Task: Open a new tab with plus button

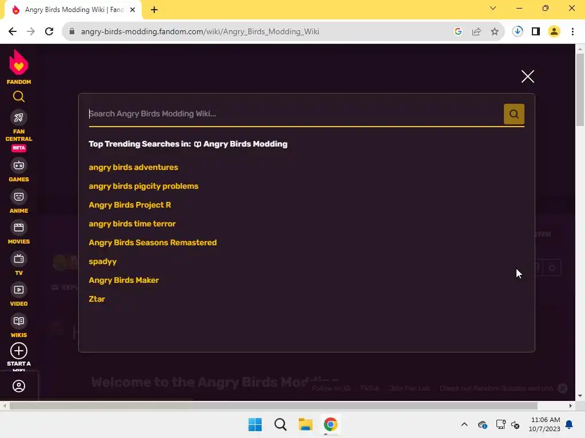Action: pos(154,10)
